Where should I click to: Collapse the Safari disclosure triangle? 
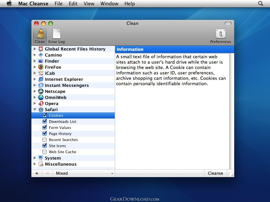pyautogui.click(x=35, y=109)
